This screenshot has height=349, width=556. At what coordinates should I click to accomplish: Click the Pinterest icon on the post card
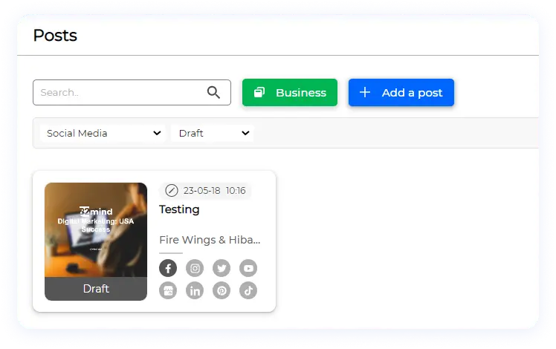coord(222,290)
